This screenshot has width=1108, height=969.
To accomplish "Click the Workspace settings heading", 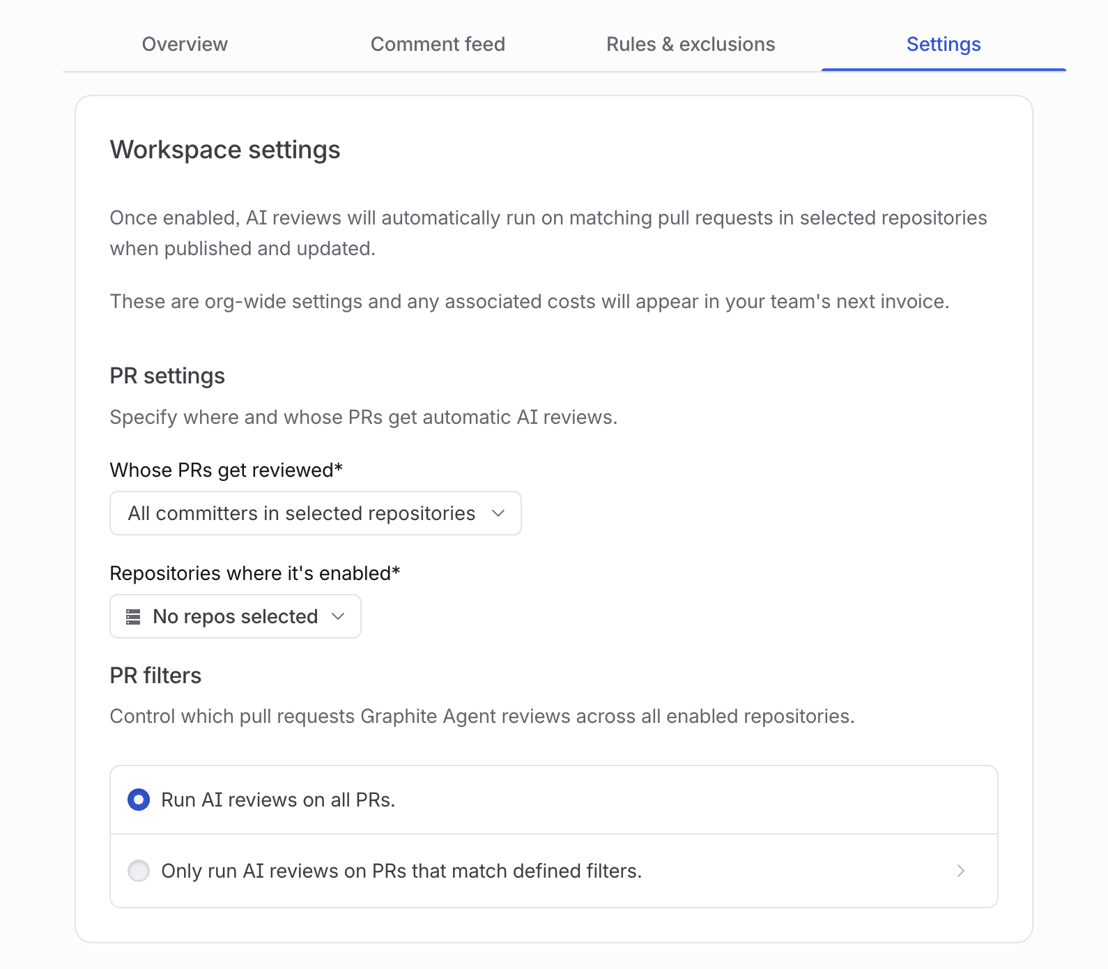I will pyautogui.click(x=225, y=150).
